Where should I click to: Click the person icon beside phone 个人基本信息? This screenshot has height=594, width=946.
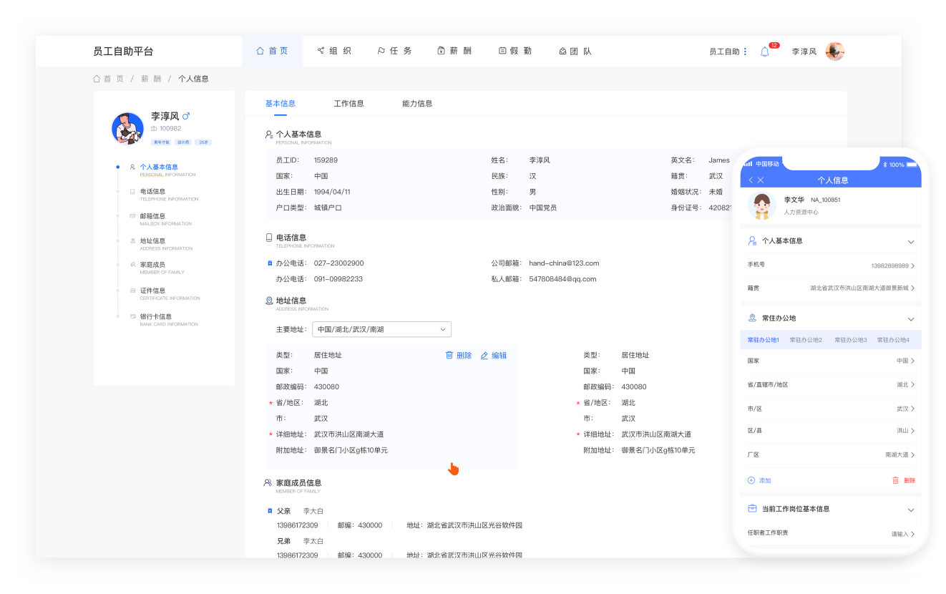point(752,241)
